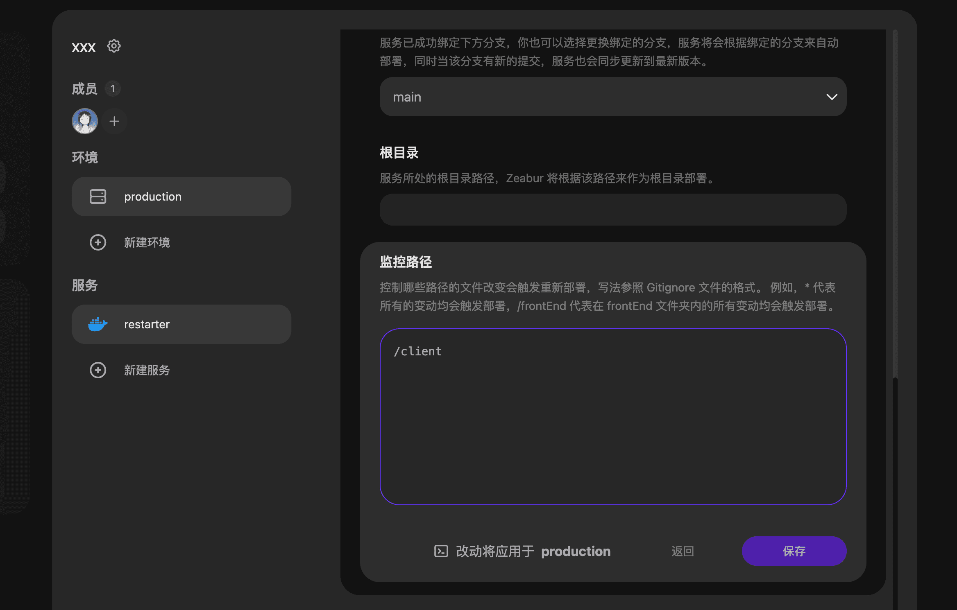This screenshot has height=610, width=957.
Task: Click the 新建服务 plus circle icon
Action: [98, 370]
